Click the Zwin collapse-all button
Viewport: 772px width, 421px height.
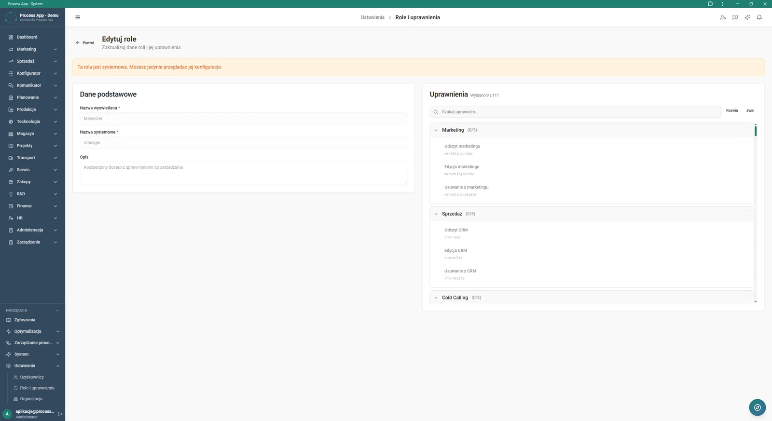click(750, 111)
